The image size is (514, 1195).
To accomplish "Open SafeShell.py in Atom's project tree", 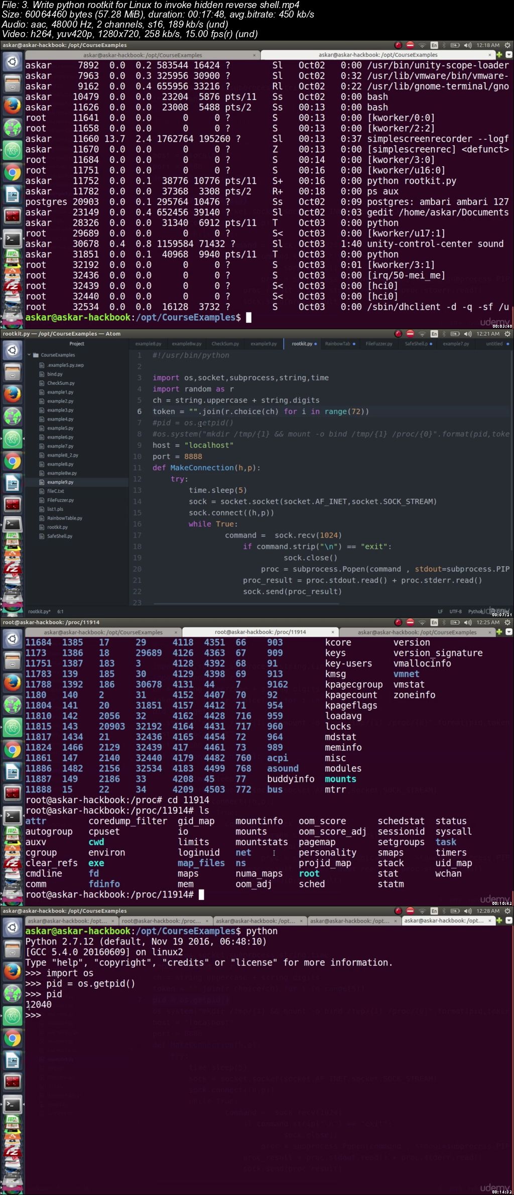I will click(x=60, y=536).
